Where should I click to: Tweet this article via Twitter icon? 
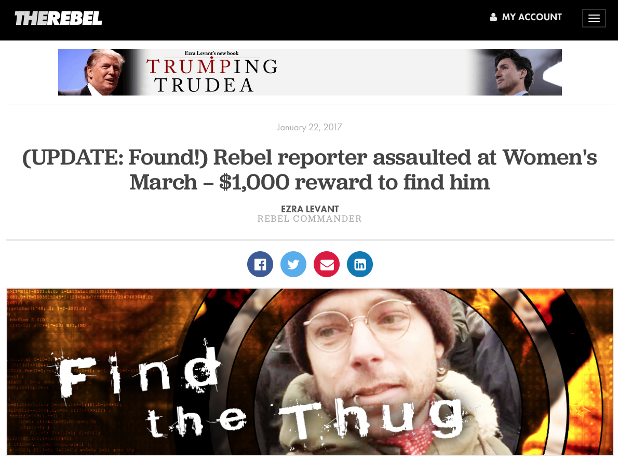293,264
